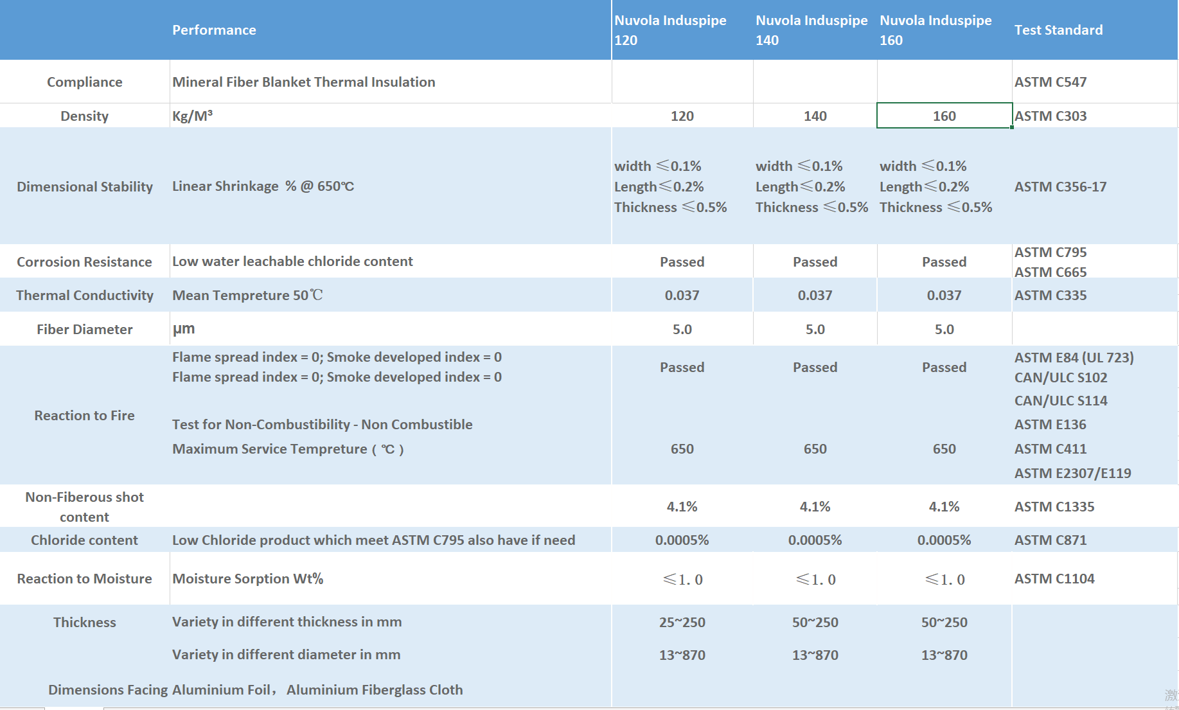Click the Performance header cell
Viewport: 1179px width, 710px height.
tap(214, 30)
